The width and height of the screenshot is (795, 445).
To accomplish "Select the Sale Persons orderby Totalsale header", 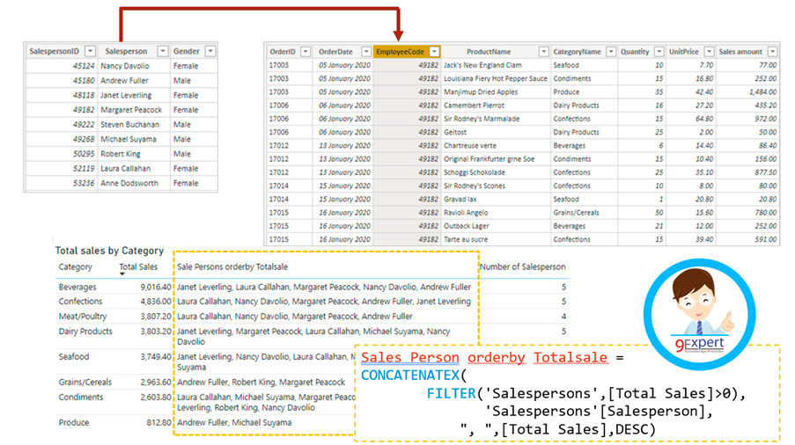I will click(232, 266).
